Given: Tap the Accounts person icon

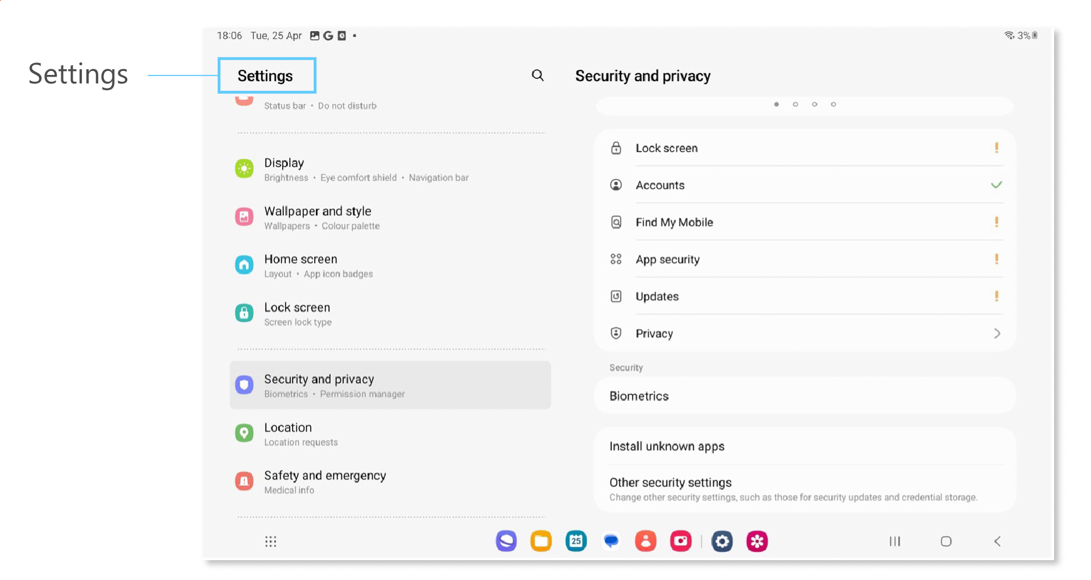Looking at the screenshot, I should click(616, 185).
